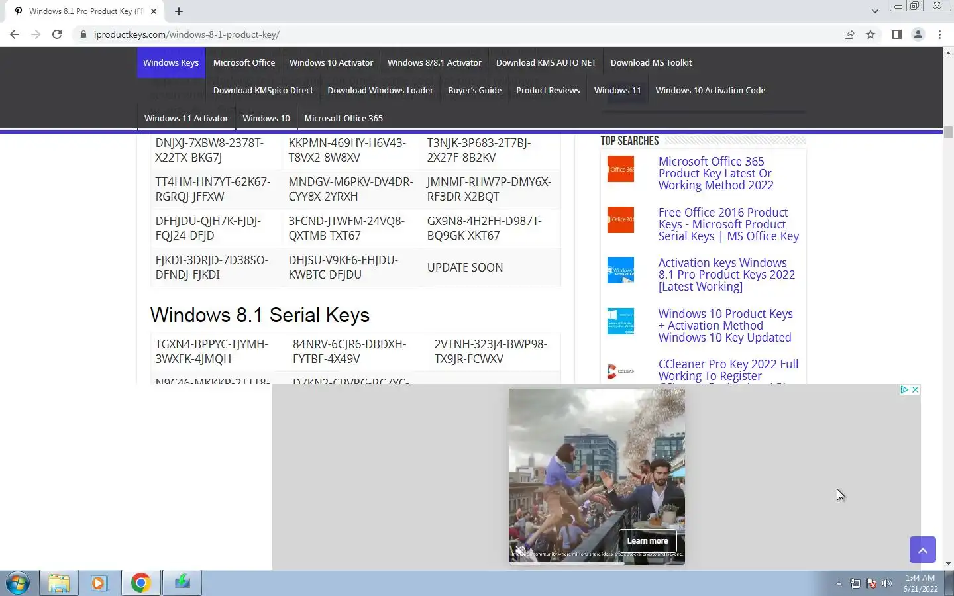954x596 pixels.
Task: Open a new tab with the plus button
Action: click(x=179, y=11)
